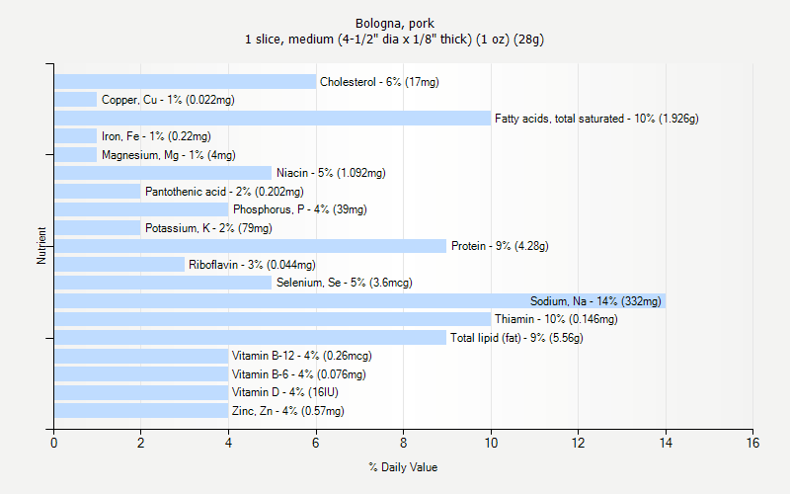Select the Vitamin D - 4% (16IU) label
790x494 pixels.
(285, 392)
